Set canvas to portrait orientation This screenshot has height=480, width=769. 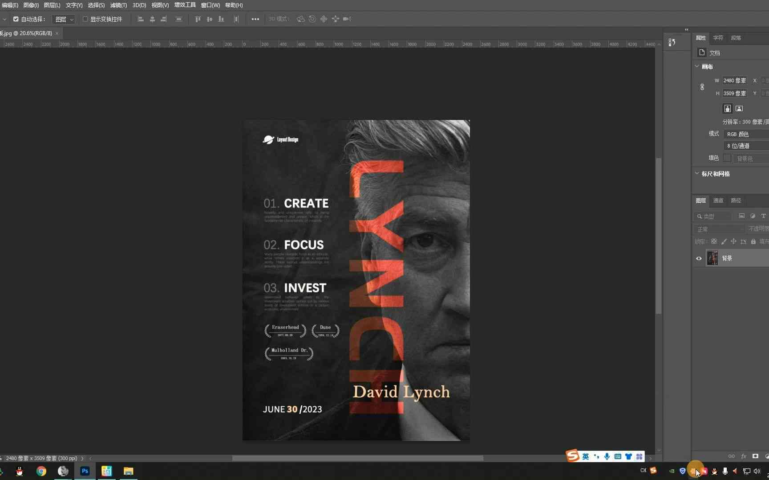(x=727, y=108)
